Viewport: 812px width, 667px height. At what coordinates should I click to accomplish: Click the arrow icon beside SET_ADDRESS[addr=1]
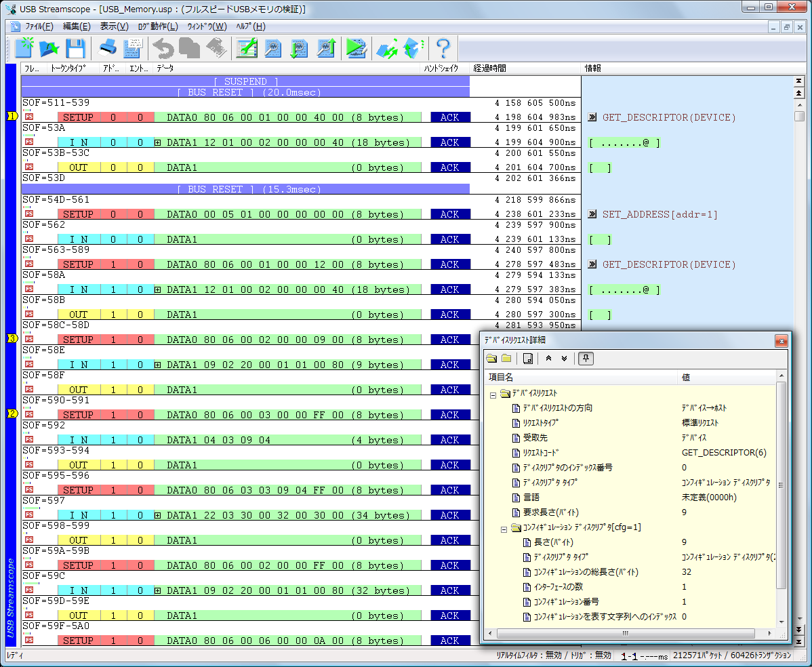(592, 214)
